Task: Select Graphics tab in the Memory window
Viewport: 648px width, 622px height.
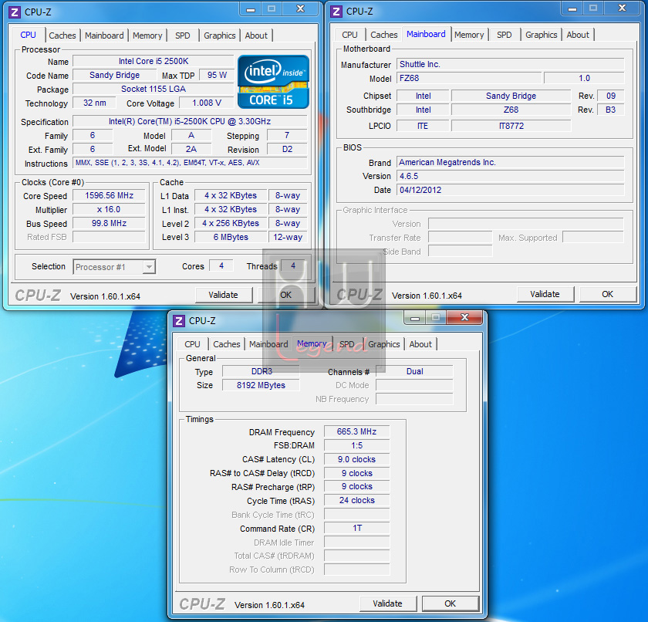Action: [x=384, y=344]
